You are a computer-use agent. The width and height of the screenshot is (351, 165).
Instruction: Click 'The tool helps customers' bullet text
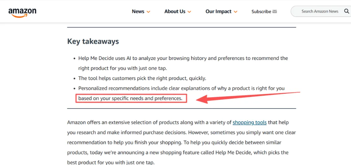point(142,78)
